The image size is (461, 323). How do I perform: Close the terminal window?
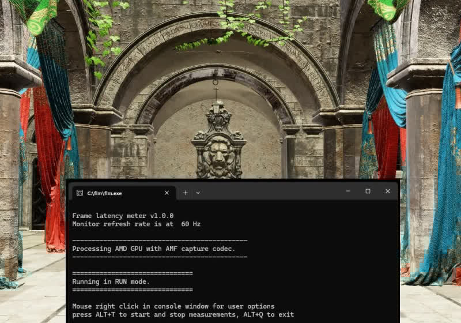[388, 191]
